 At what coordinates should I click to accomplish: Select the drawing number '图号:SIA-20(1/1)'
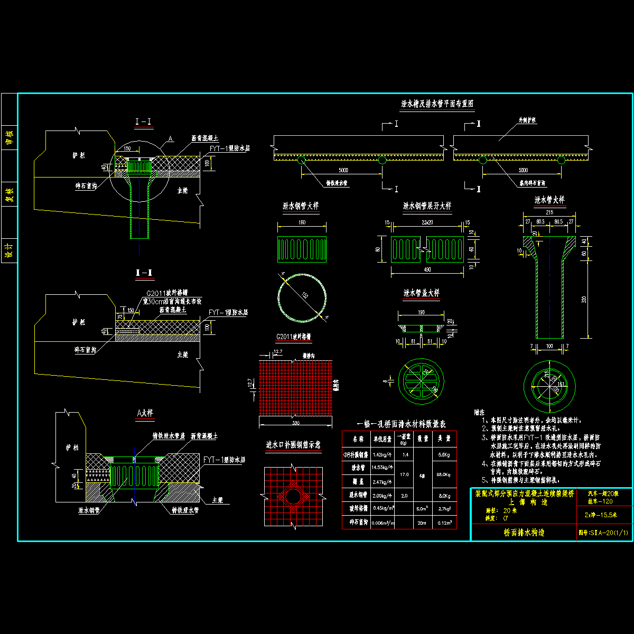click(604, 533)
